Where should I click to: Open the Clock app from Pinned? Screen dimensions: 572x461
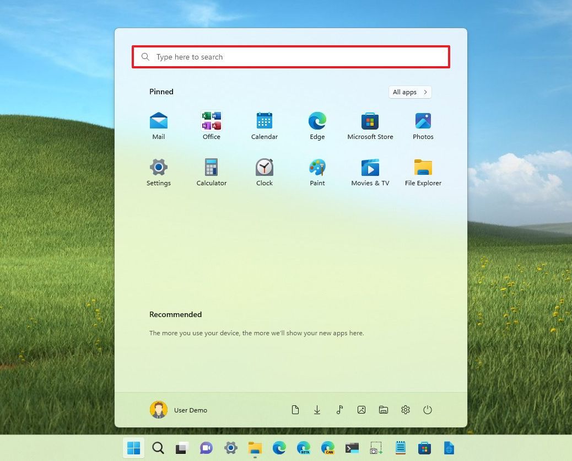click(x=265, y=171)
